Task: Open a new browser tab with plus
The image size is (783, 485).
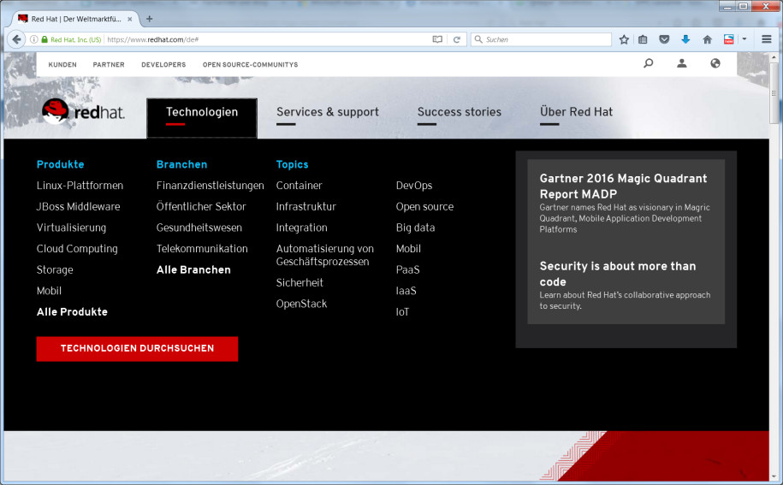Action: point(149,19)
